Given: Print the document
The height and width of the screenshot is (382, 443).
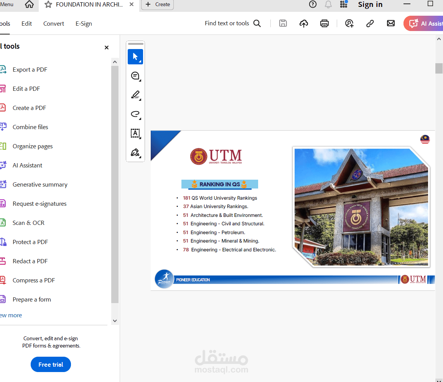Looking at the screenshot, I should point(324,23).
